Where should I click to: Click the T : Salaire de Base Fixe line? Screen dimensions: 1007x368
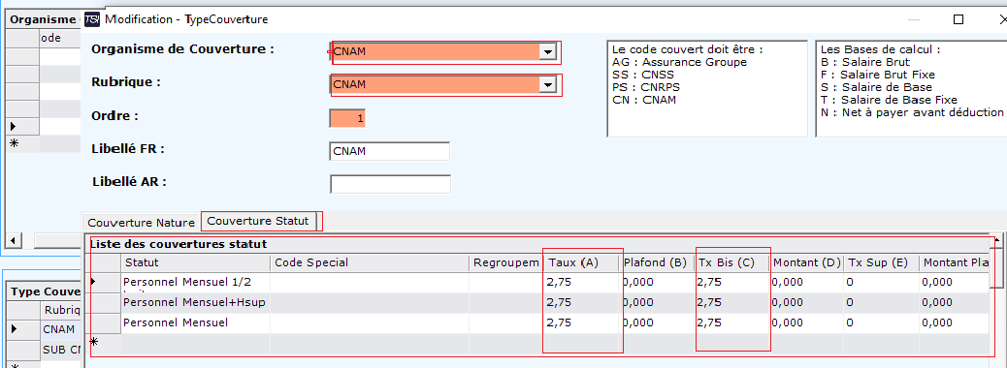coord(889,100)
